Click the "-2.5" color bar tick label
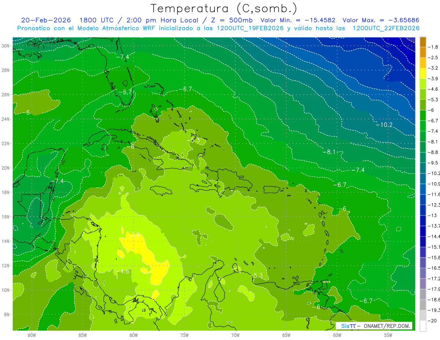440x340 pixels. (433, 58)
